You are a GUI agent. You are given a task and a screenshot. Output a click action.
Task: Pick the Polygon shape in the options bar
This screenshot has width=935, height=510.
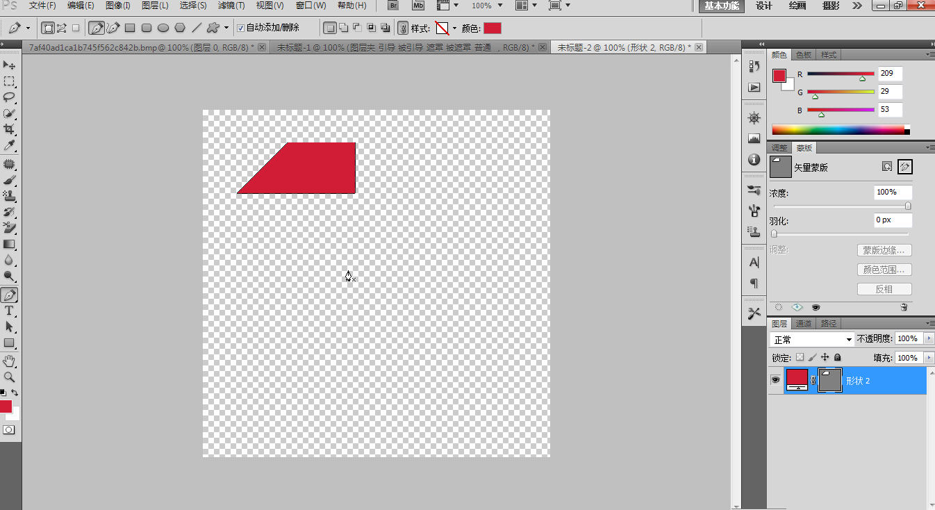click(x=180, y=28)
